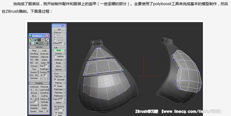This screenshot has height=116, width=231.
Task: Open settings box next to LoopTools button
Action: (49, 90)
